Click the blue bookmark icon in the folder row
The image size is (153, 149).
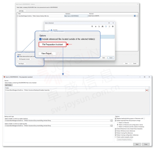pyautogui.click(x=135, y=16)
